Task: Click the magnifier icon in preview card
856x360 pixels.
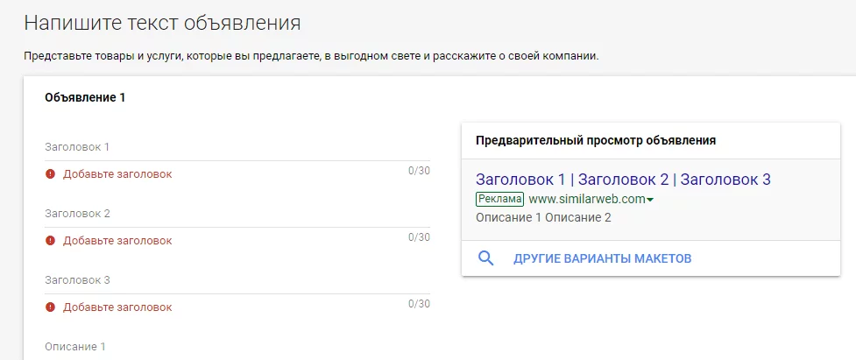Action: tap(485, 258)
